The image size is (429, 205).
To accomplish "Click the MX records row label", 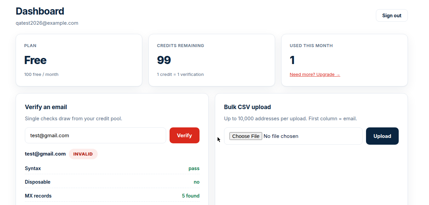I will (x=38, y=196).
